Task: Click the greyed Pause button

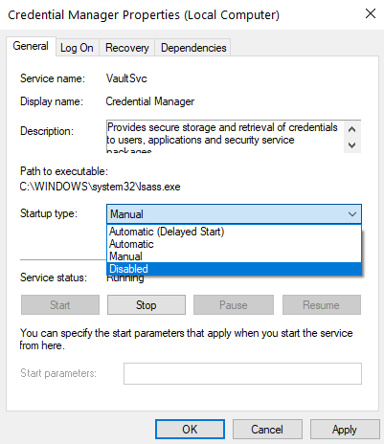Action: 234,305
